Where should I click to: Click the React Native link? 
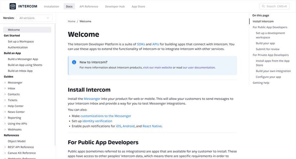152,126
